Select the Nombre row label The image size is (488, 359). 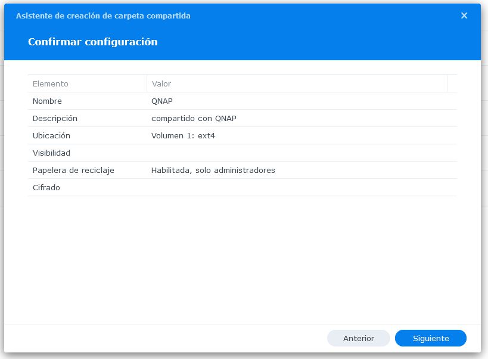[x=47, y=101]
